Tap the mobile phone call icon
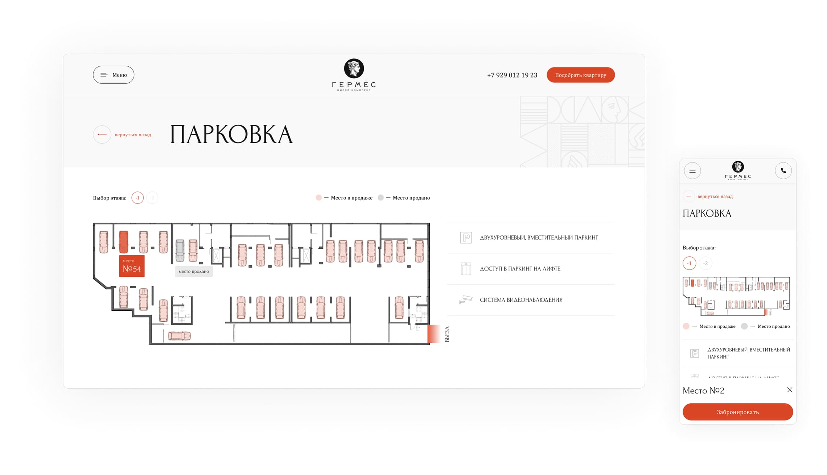827x475 pixels. (783, 171)
